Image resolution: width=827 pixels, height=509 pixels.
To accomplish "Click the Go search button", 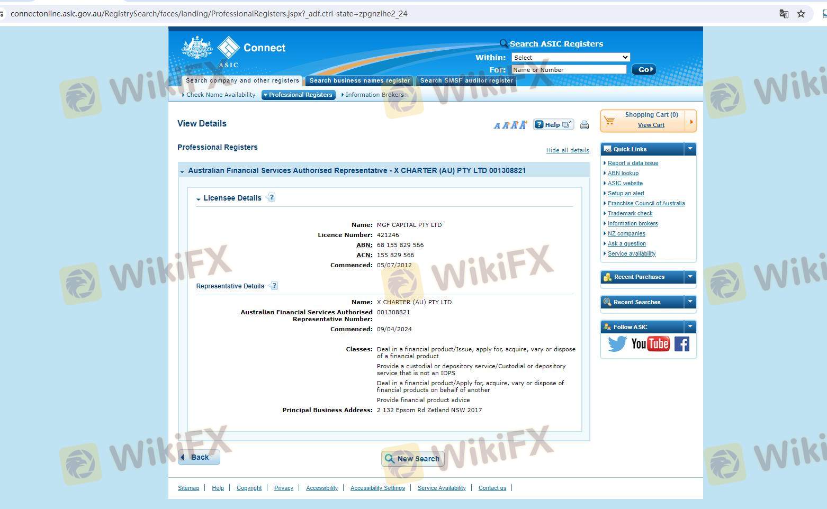I will (644, 69).
